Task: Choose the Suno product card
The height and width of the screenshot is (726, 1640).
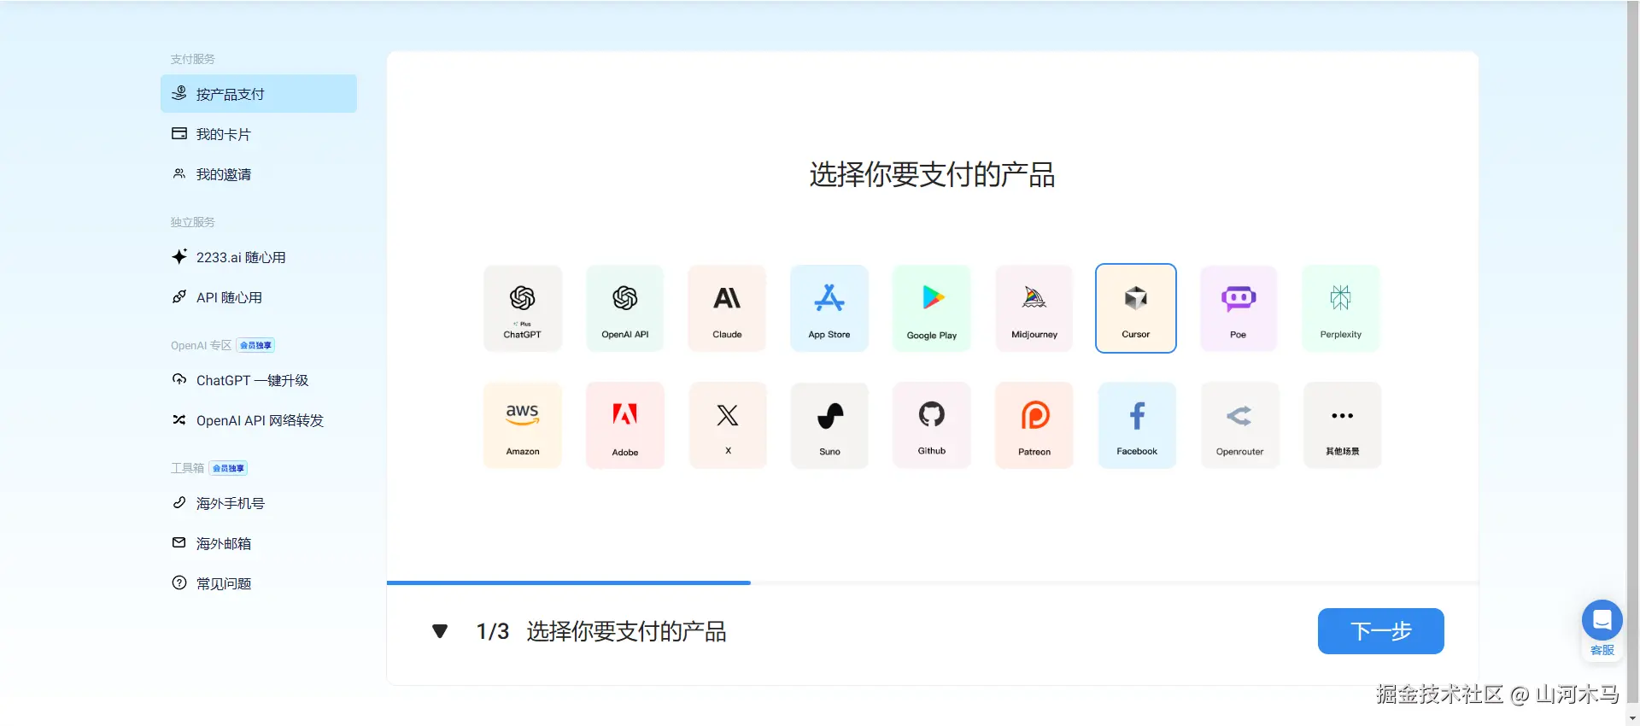Action: pyautogui.click(x=829, y=425)
